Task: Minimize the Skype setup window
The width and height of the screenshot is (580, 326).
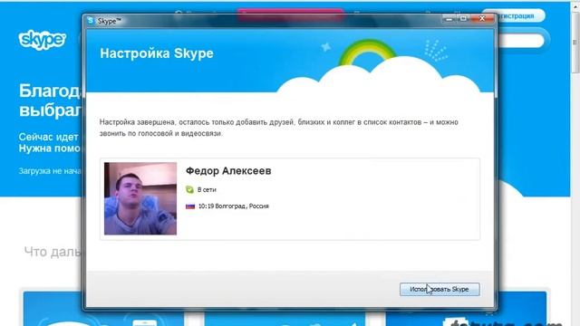Action: [x=449, y=18]
